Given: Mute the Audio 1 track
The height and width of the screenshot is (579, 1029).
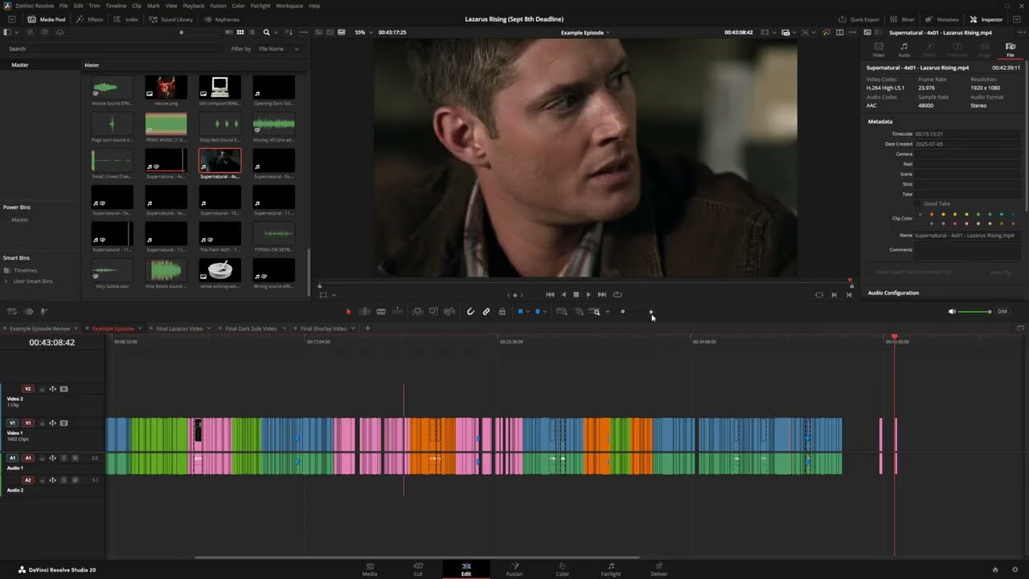Looking at the screenshot, I should click(x=75, y=458).
